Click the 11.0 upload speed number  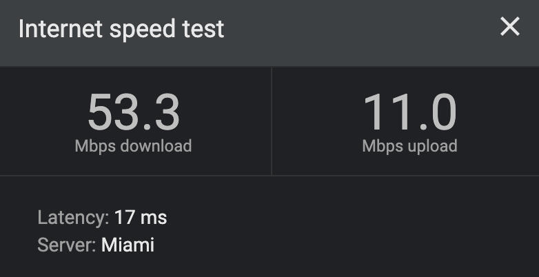coord(409,112)
